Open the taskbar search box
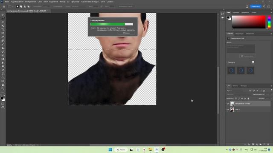Screen dimensions: 273x153 click(121, 150)
